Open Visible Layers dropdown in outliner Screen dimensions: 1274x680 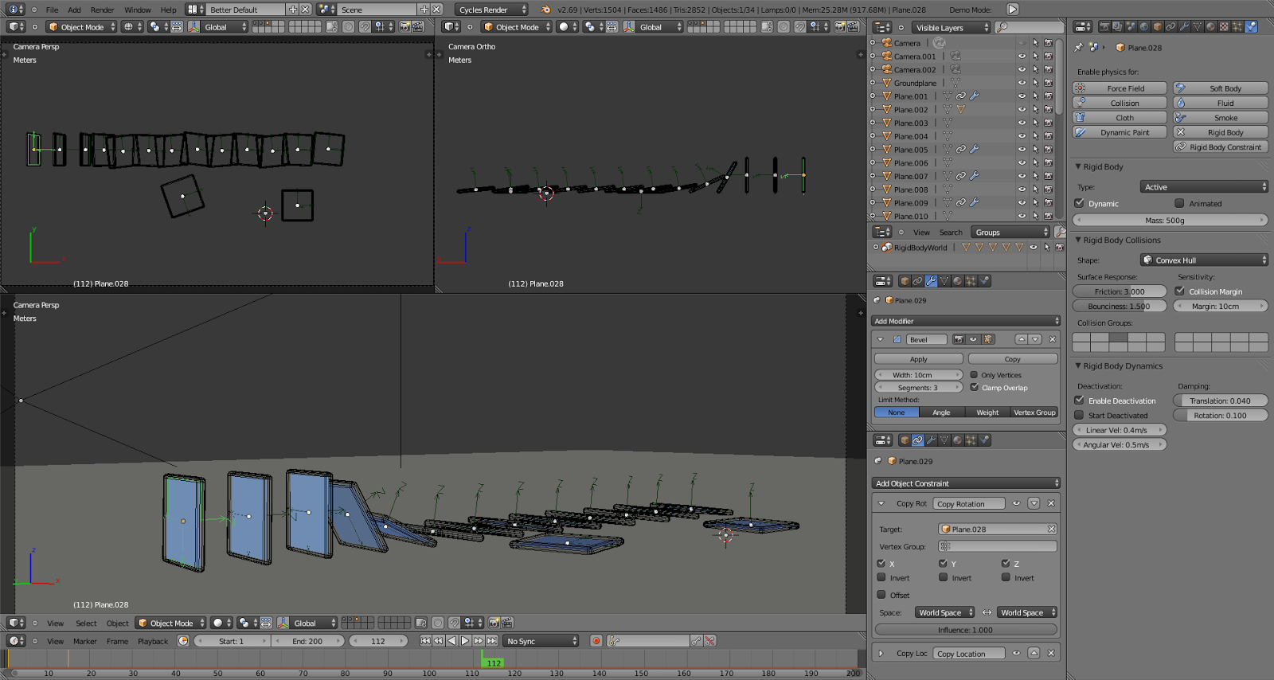pos(949,28)
